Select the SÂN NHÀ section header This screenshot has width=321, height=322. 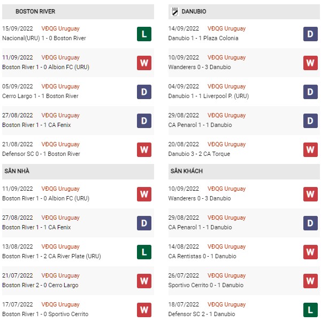click(x=78, y=171)
